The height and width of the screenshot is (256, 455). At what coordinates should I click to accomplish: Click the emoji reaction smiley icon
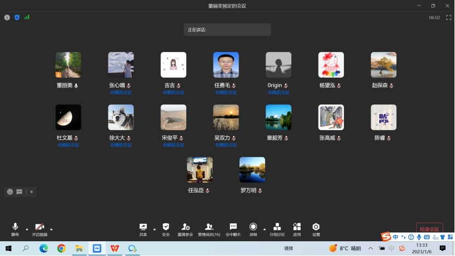click(10, 192)
